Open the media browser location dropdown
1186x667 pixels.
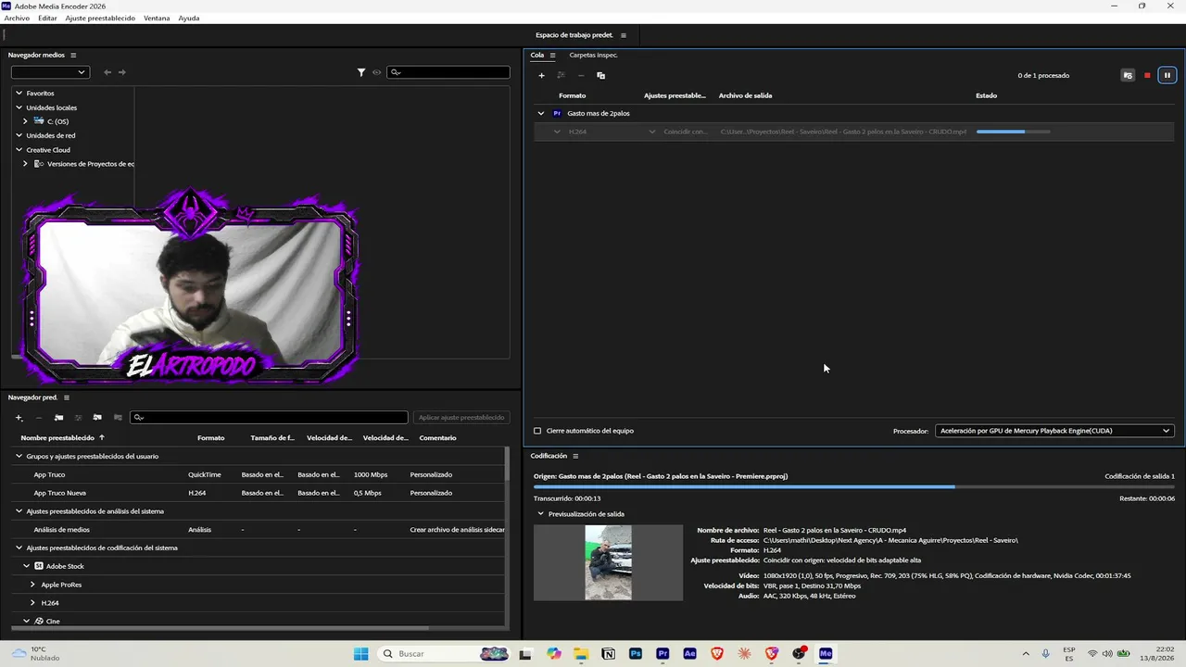[50, 72]
